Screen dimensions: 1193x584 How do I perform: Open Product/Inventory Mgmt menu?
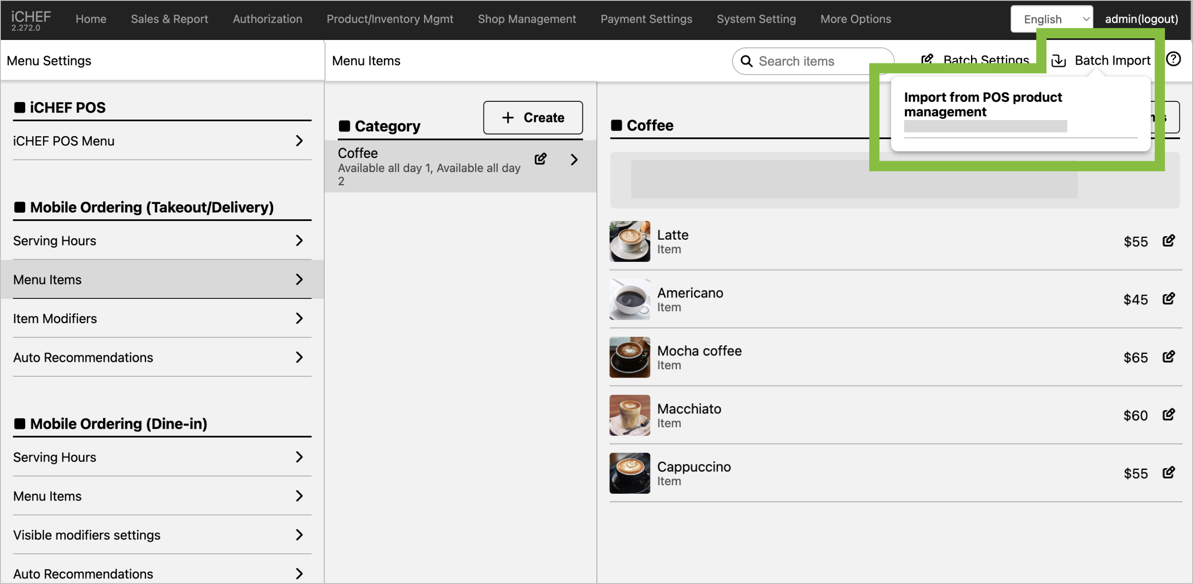coord(389,19)
